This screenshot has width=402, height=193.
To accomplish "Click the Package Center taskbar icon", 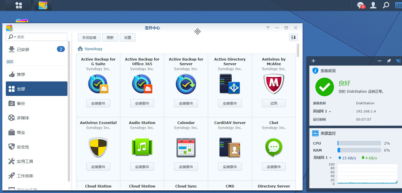I will [x=43, y=5].
